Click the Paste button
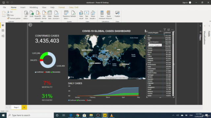This screenshot has width=211, height=118. (4, 14)
